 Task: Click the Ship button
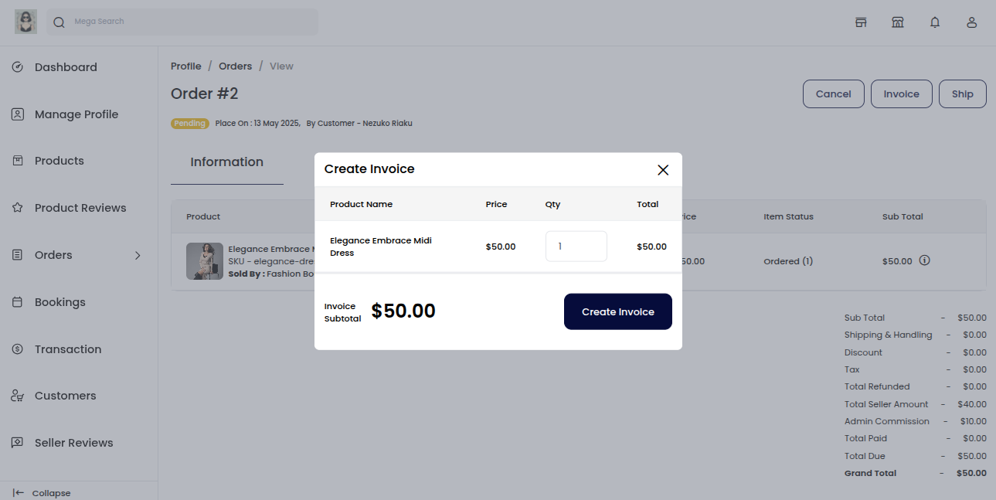(962, 94)
